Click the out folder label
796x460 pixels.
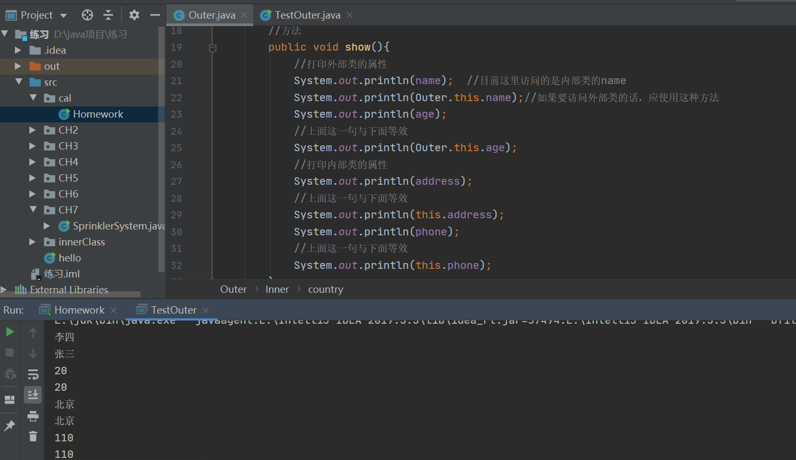(52, 66)
